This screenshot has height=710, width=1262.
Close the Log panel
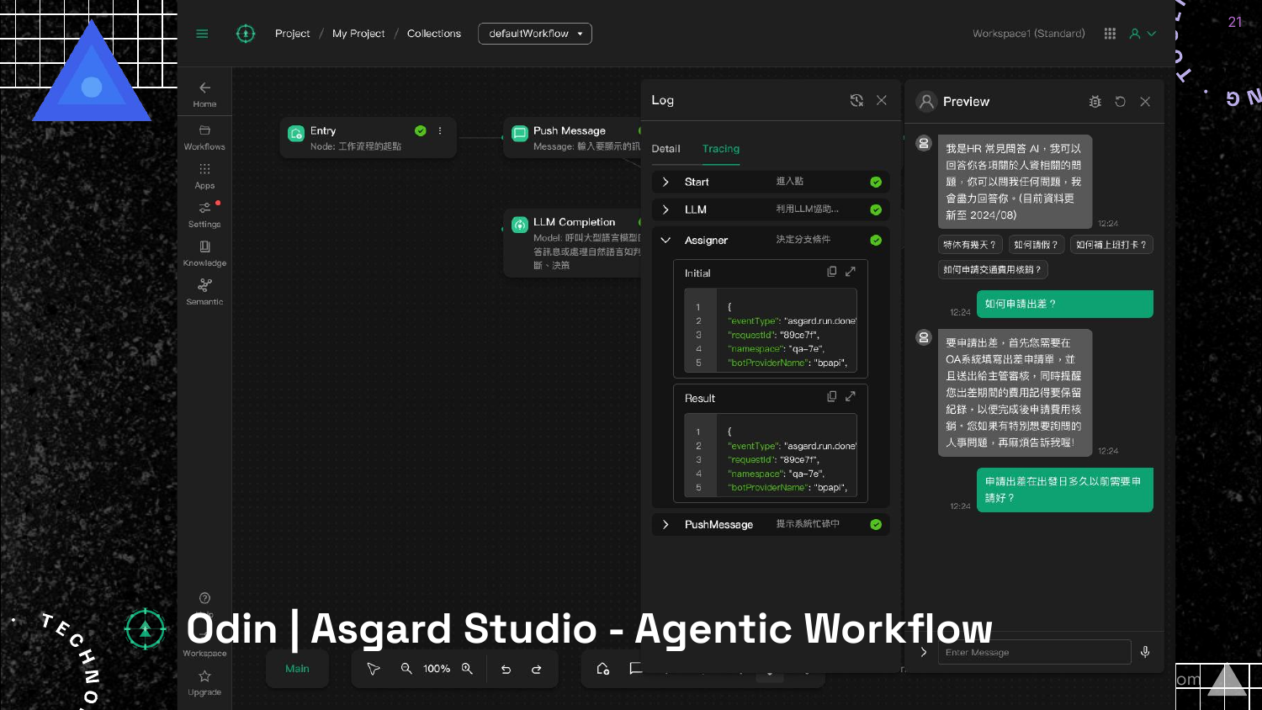point(882,100)
